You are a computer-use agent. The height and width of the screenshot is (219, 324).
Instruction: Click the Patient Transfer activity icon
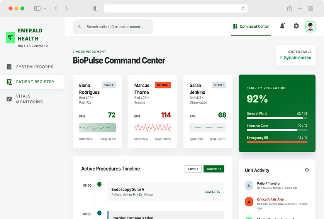[249, 185]
